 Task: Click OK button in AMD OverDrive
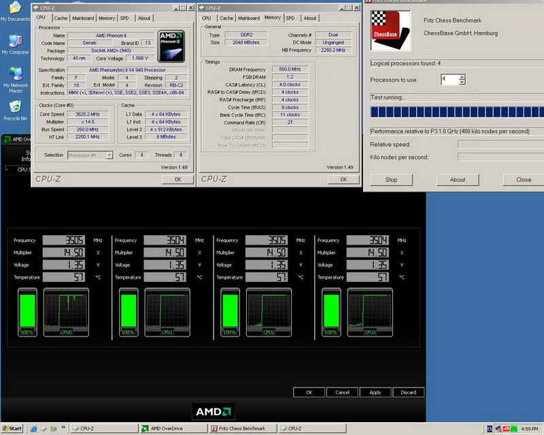tap(309, 392)
